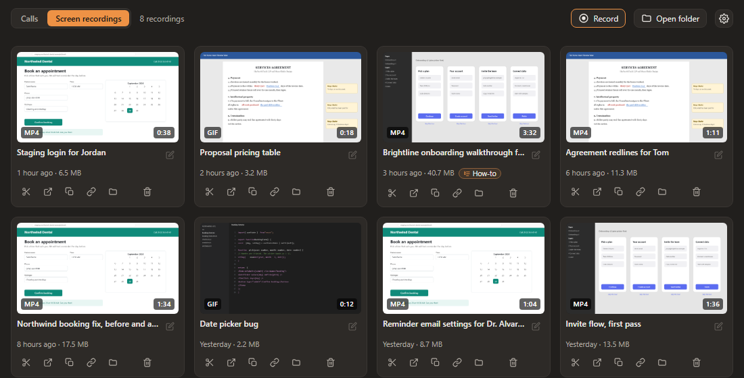This screenshot has width=744, height=378.
Task: Trim the Northwind booking fix recording
Action: click(x=26, y=362)
